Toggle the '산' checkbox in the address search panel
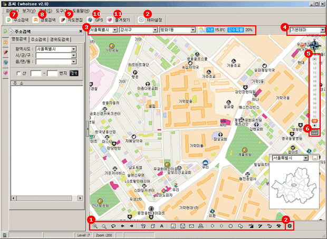 point(17,73)
